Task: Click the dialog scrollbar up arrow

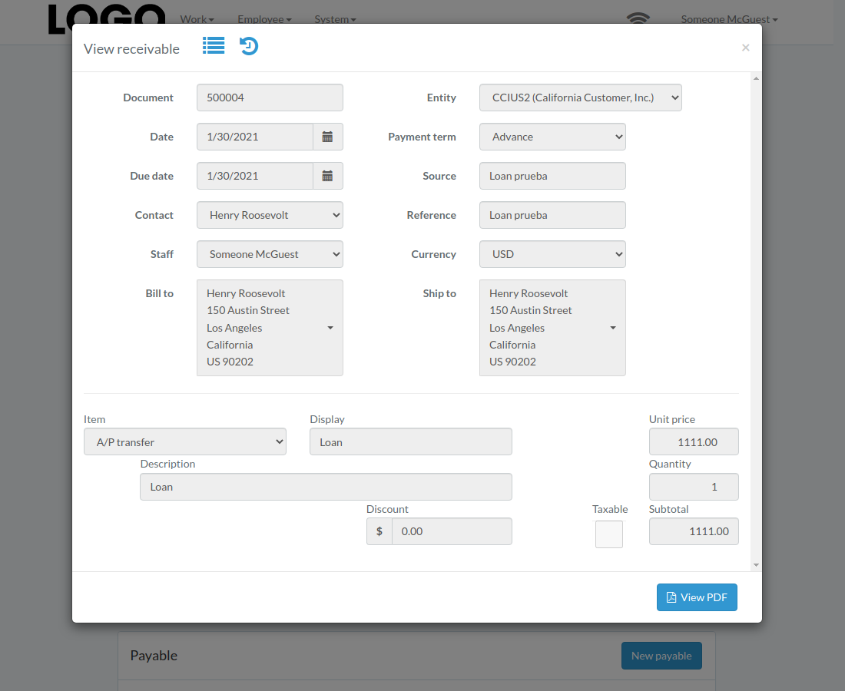Action: click(756, 78)
